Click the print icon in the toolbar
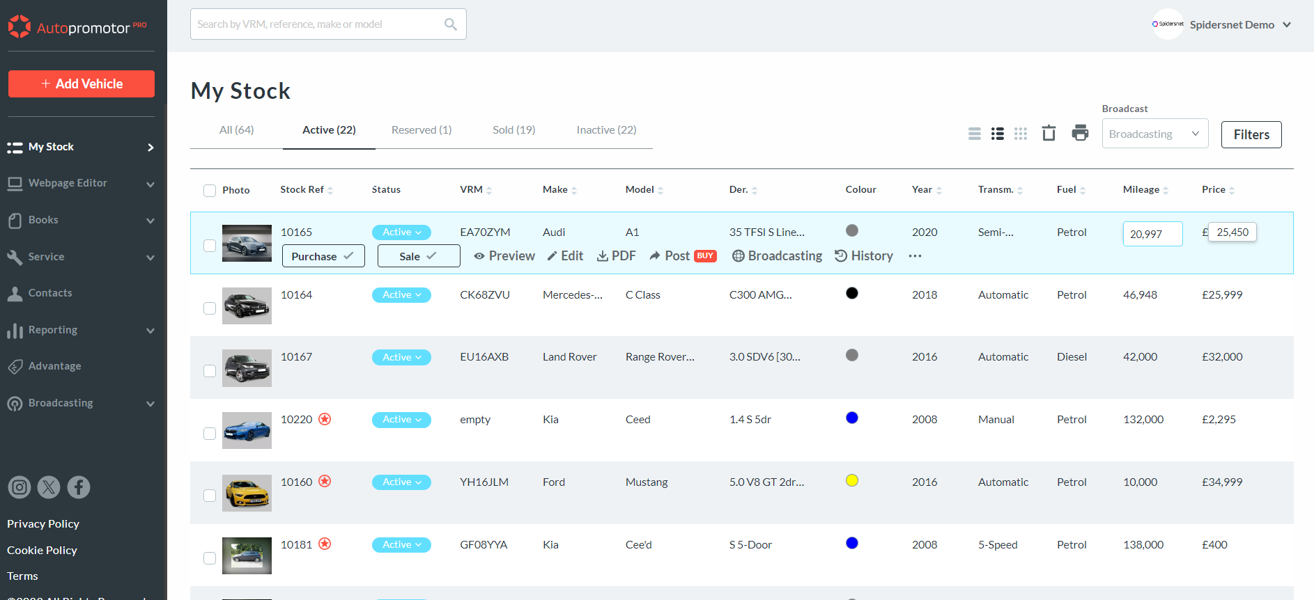Screen dimensions: 1314x600 tap(1080, 133)
